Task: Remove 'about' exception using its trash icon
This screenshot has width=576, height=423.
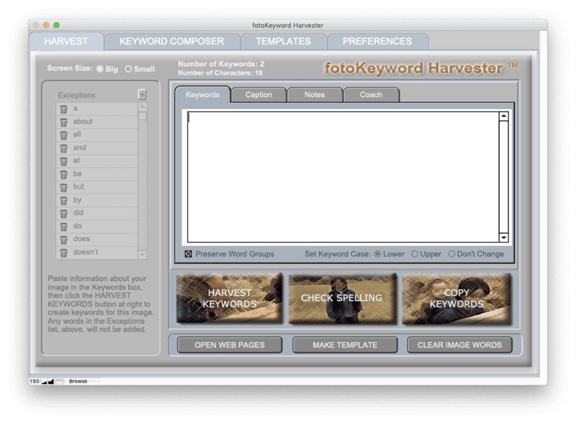Action: point(64,122)
